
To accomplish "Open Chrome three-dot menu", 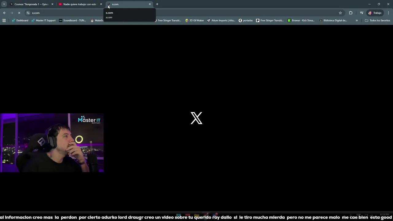I will click(388, 13).
